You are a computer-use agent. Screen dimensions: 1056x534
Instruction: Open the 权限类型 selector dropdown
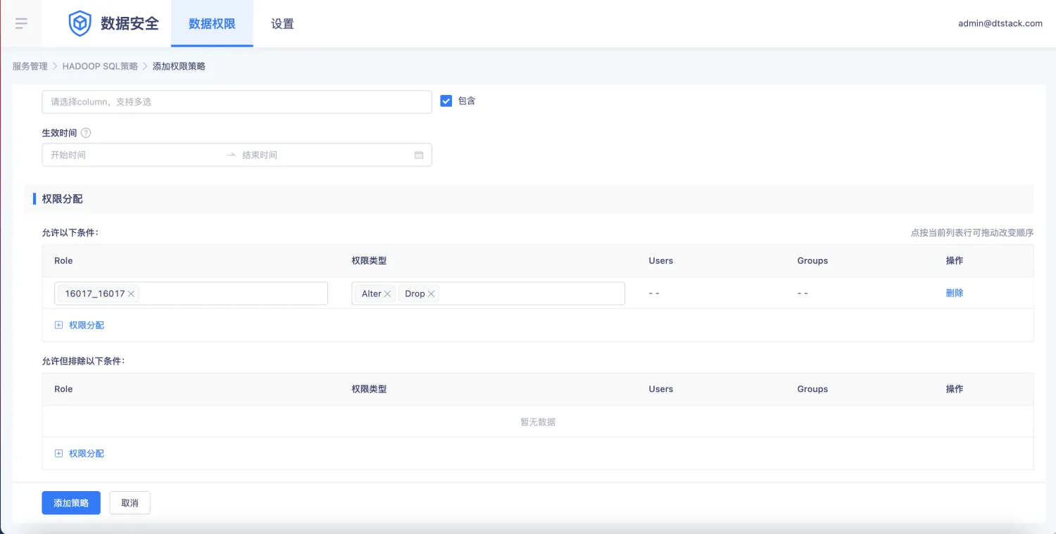click(x=532, y=293)
